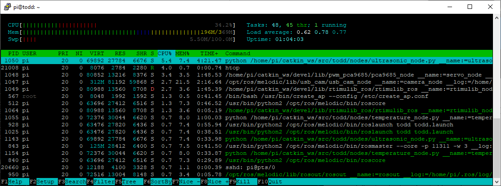
Task: Select the usb_cam_node camera process row
Action: 246,82
